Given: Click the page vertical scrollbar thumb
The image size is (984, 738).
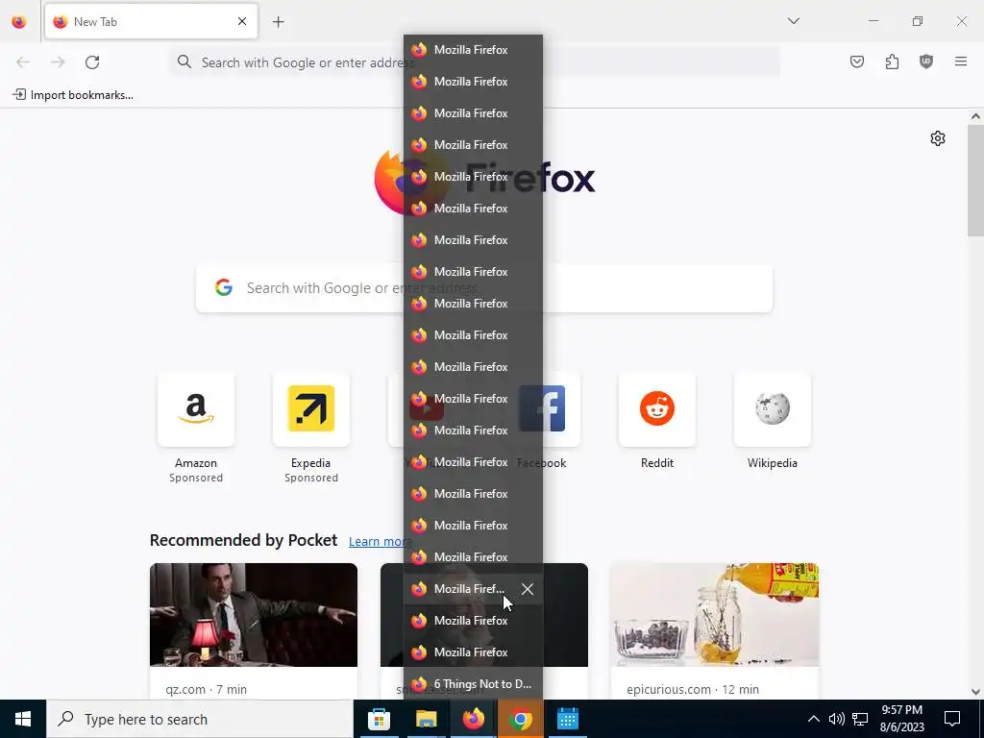Looking at the screenshot, I should pyautogui.click(x=975, y=182).
